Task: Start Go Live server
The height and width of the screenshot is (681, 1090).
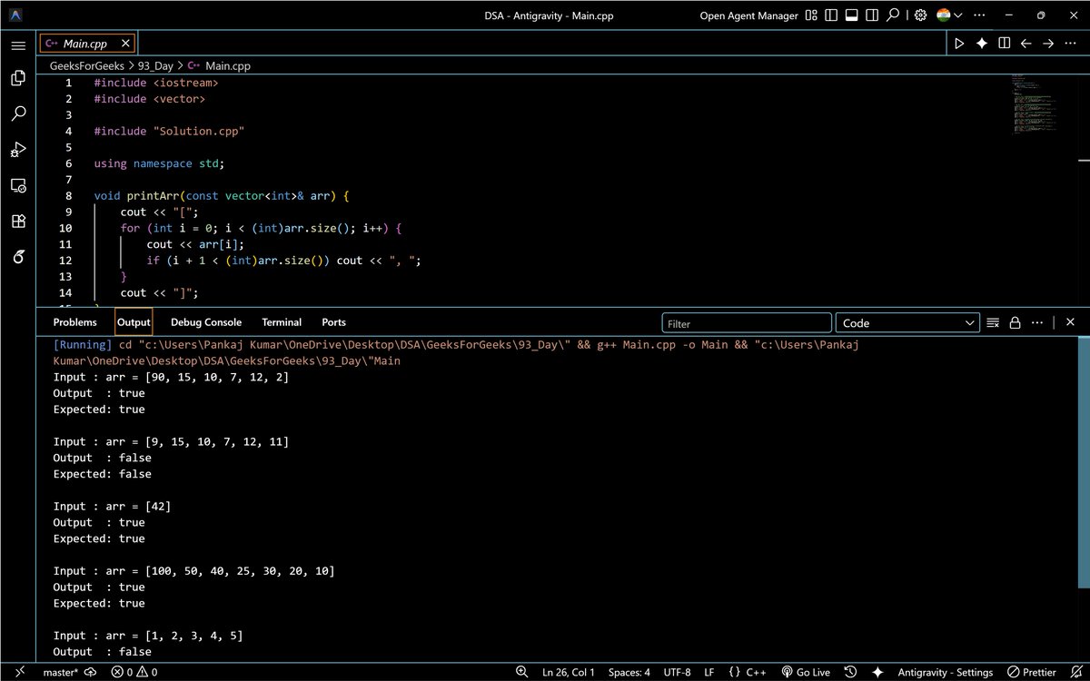Action: (x=805, y=672)
